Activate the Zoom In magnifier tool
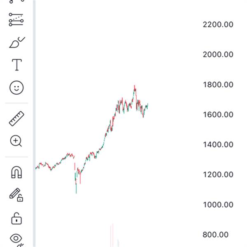247x247 pixels. tap(16, 141)
